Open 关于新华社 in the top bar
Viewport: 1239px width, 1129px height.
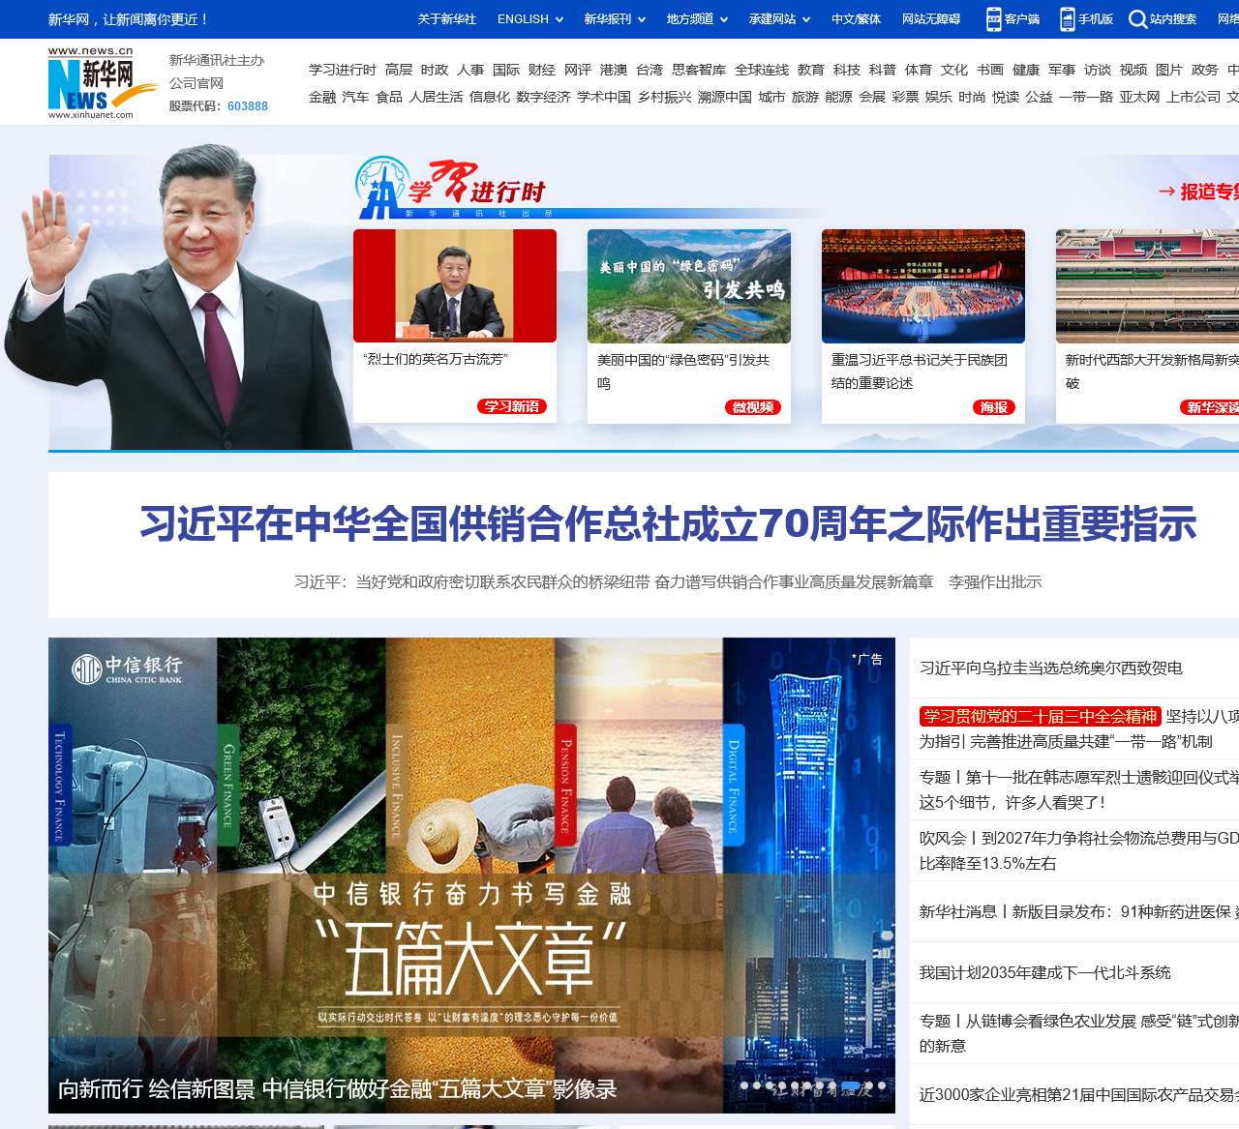pyautogui.click(x=446, y=18)
